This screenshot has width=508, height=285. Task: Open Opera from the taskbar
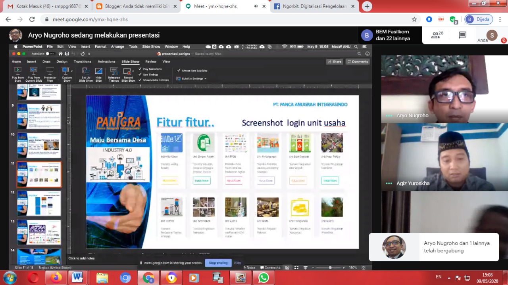tap(33, 278)
